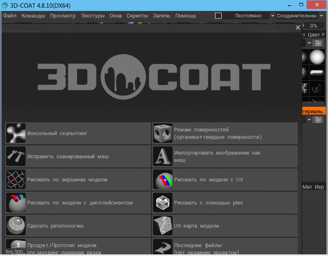Open the Текстуры menu
Image resolution: width=328 pixels, height=256 pixels.
coord(93,16)
